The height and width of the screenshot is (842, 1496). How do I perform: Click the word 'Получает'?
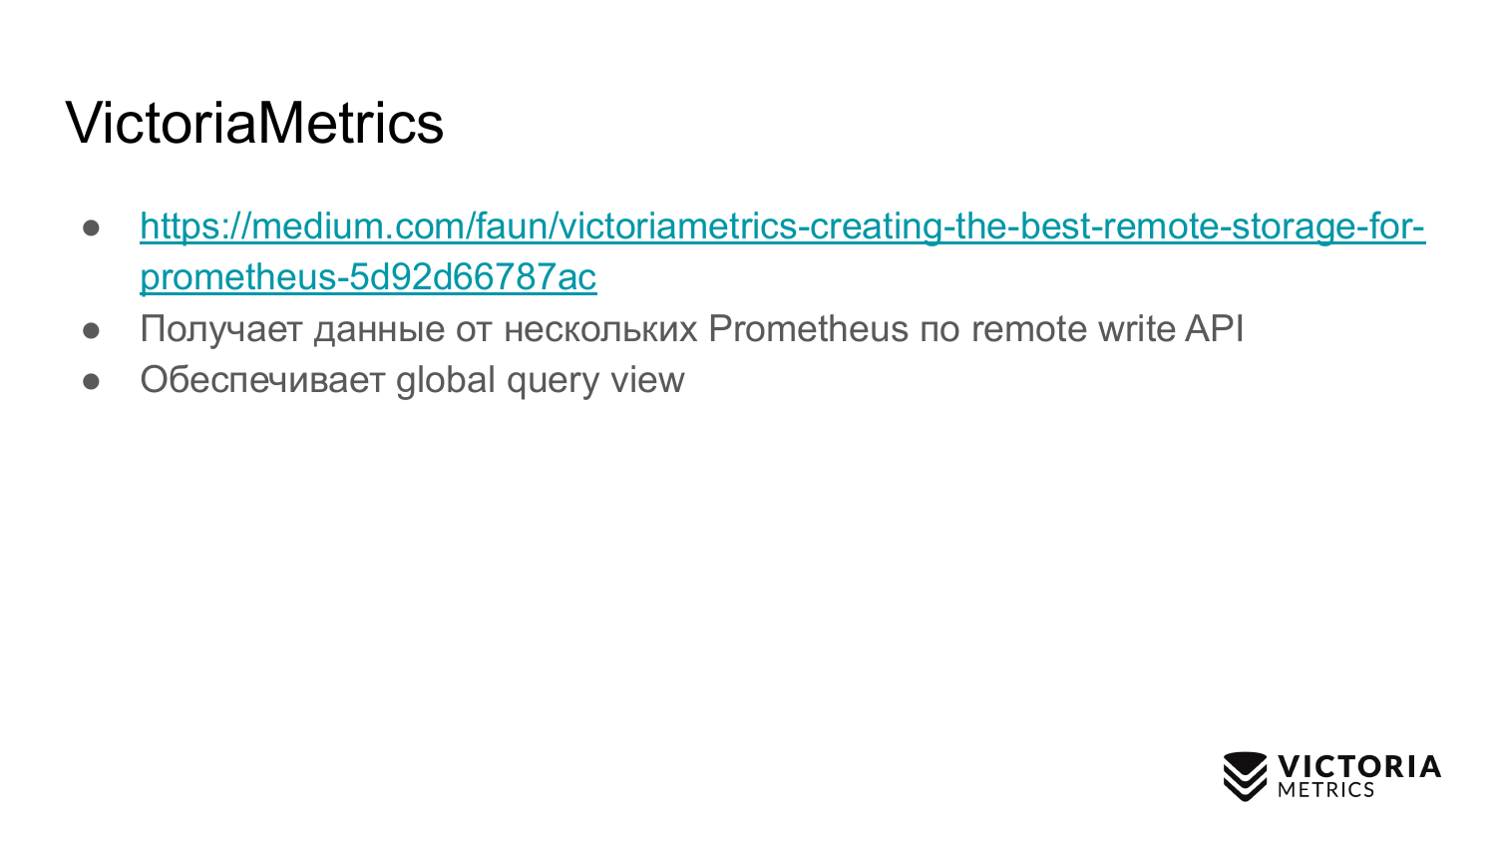tap(220, 329)
